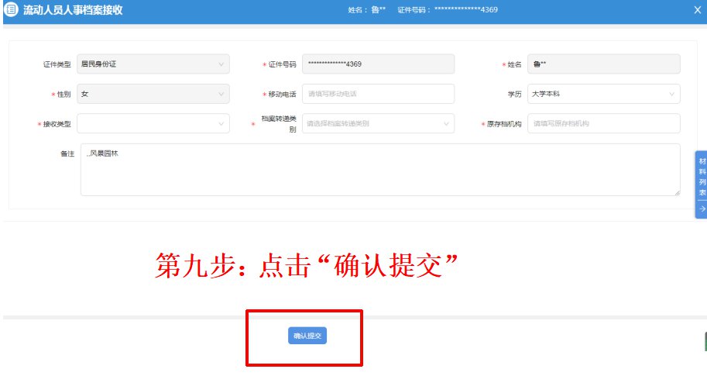The height and width of the screenshot is (376, 707).
Task: Click the blue 确认提交 button
Action: click(307, 336)
